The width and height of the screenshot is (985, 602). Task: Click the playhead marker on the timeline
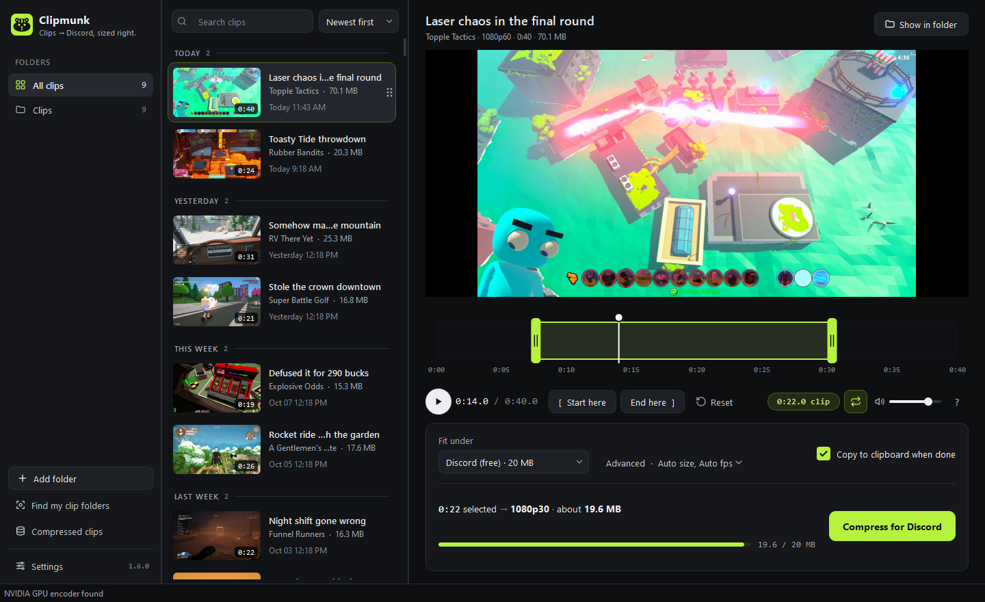click(619, 317)
